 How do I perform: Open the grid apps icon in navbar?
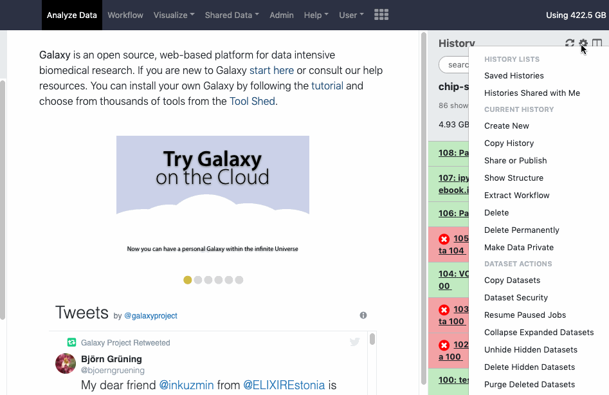[381, 15]
